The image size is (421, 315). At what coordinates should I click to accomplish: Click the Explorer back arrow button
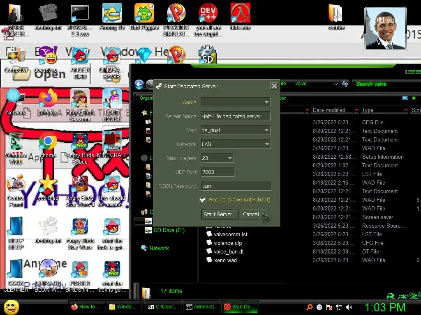139,84
